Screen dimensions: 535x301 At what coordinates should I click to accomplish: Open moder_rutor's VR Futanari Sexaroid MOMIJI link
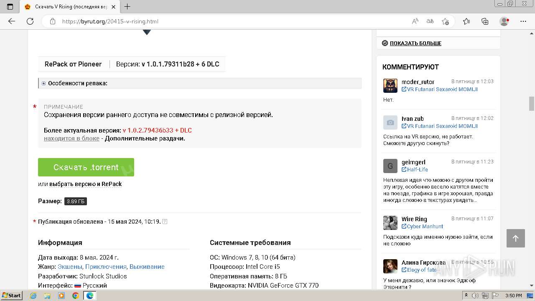442,89
